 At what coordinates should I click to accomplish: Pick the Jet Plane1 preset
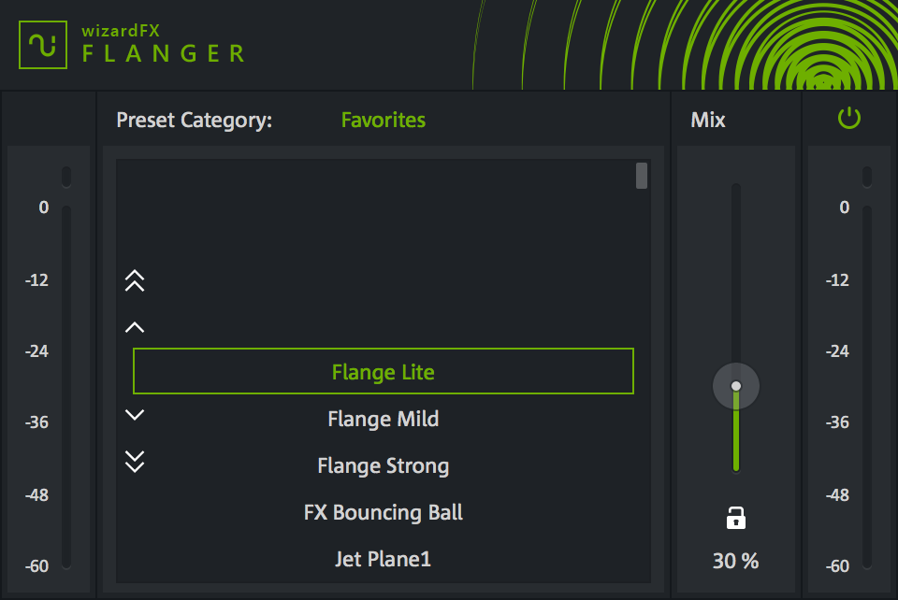point(384,559)
